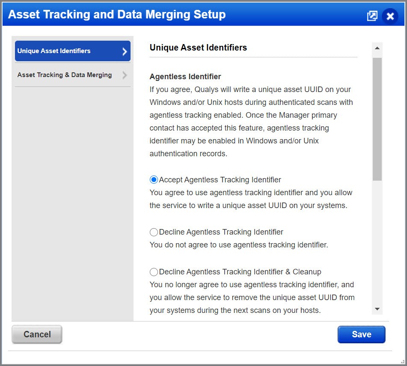This screenshot has height=366, width=407.
Task: Click the scrollbar up arrow
Action: [377, 48]
